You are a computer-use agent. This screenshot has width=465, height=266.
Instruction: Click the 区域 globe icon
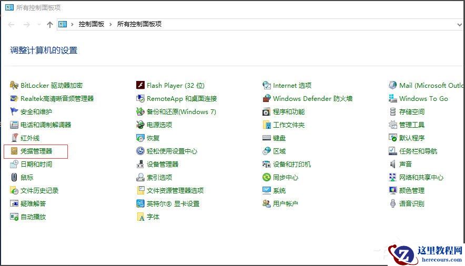click(x=267, y=151)
